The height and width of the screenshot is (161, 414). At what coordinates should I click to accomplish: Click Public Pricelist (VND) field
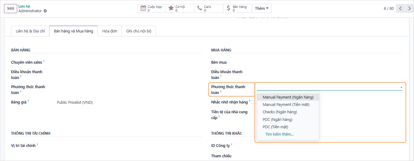pos(75,103)
